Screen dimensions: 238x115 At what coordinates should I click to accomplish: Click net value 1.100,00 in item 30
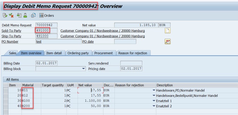click(x=90, y=101)
